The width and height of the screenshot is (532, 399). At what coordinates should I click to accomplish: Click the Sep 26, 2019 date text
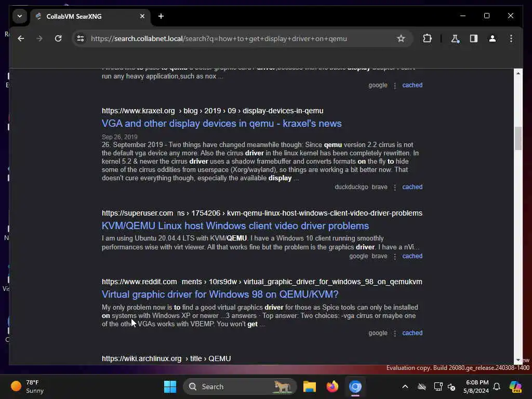(x=119, y=137)
